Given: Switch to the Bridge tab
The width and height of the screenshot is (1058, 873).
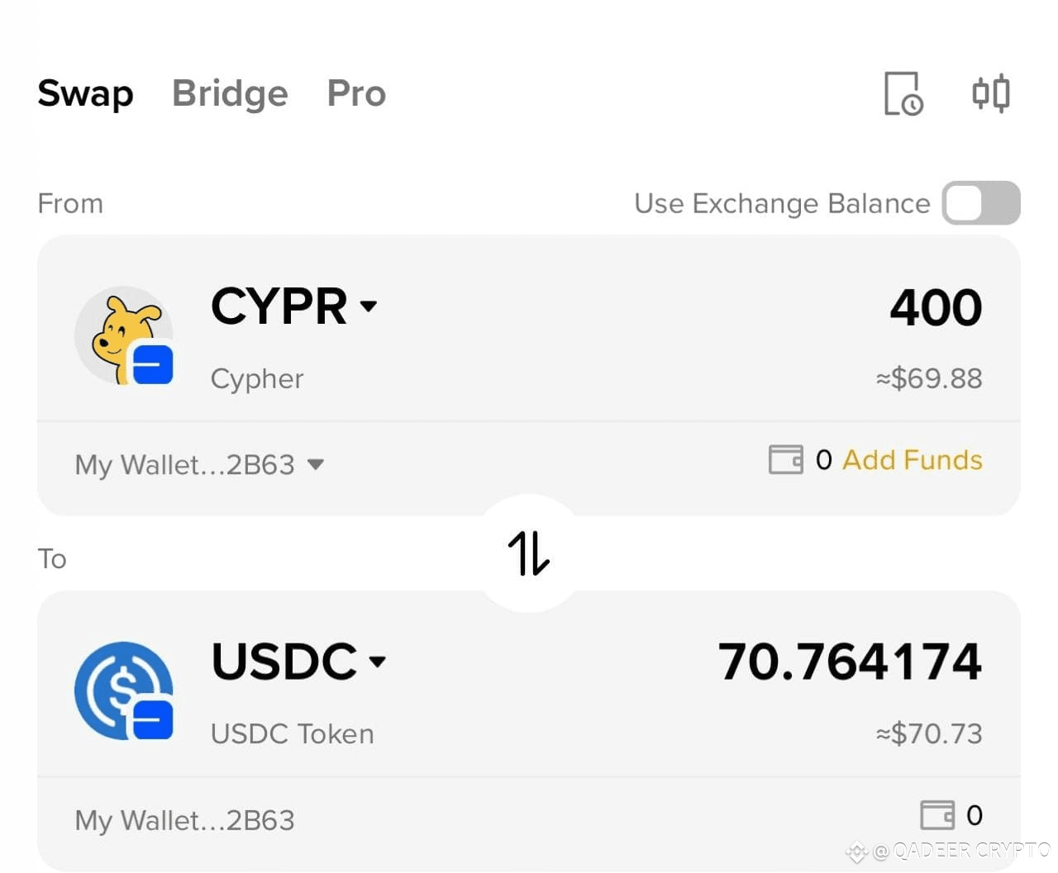Looking at the screenshot, I should (x=230, y=93).
